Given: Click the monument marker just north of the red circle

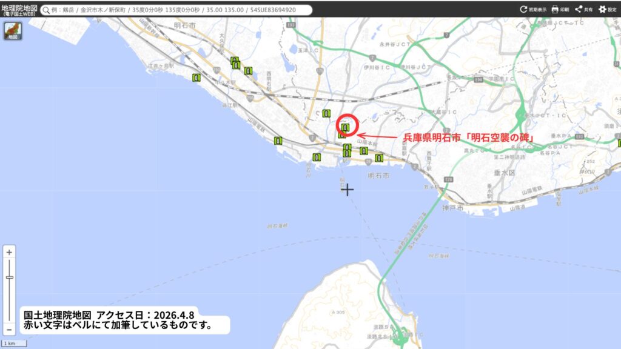Looking at the screenshot, I should click(326, 113).
